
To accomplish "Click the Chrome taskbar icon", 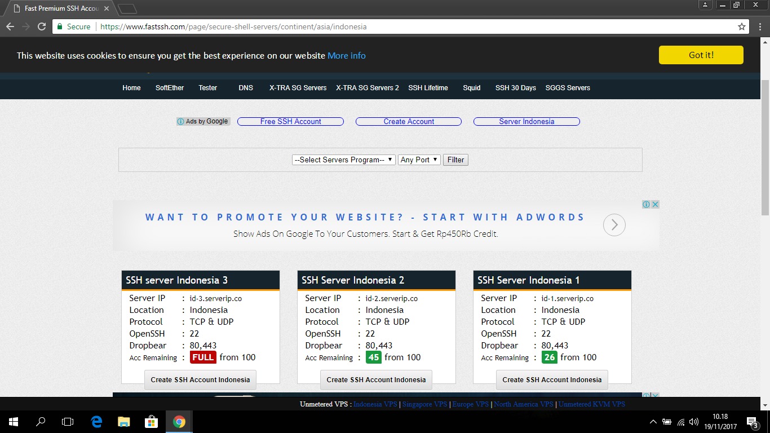I will 179,422.
